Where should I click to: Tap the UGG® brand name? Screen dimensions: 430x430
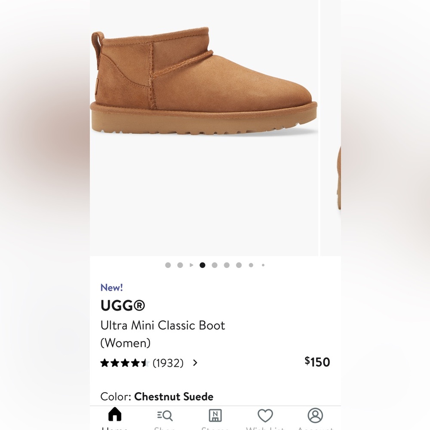123,306
